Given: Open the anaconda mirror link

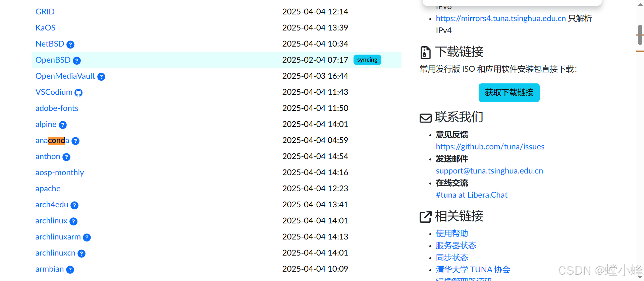Looking at the screenshot, I should click(52, 140).
